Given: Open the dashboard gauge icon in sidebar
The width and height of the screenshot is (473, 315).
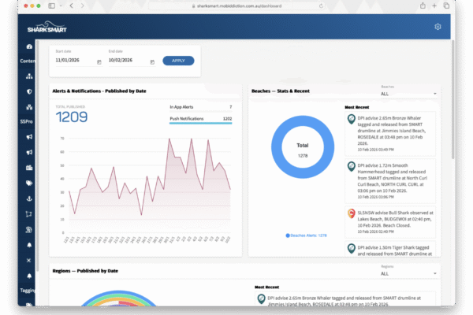Looking at the screenshot, I should [29, 46].
